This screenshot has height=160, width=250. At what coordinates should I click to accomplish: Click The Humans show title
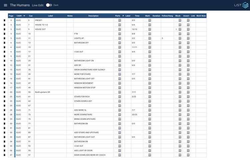pyautogui.click(x=20, y=5)
